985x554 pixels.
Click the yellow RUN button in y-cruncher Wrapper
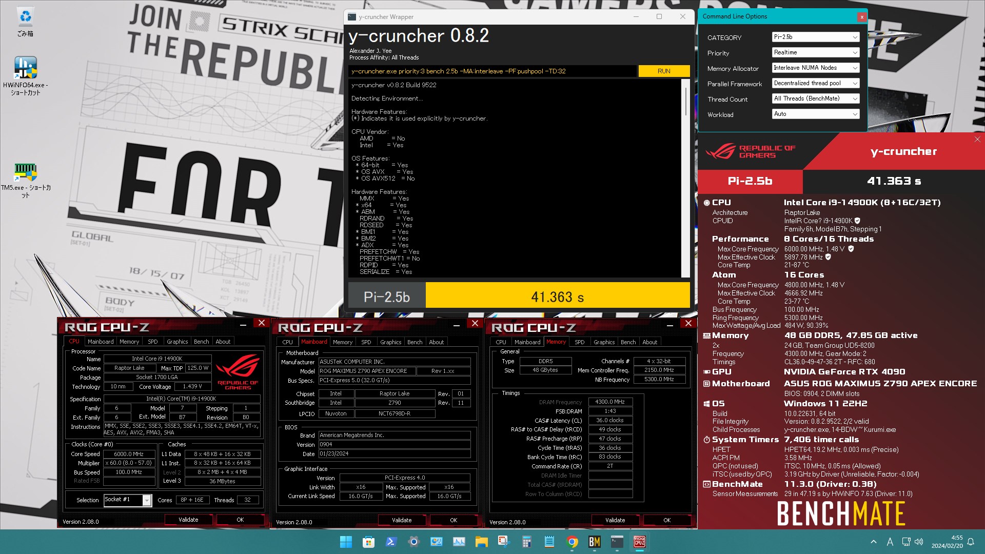[664, 71]
